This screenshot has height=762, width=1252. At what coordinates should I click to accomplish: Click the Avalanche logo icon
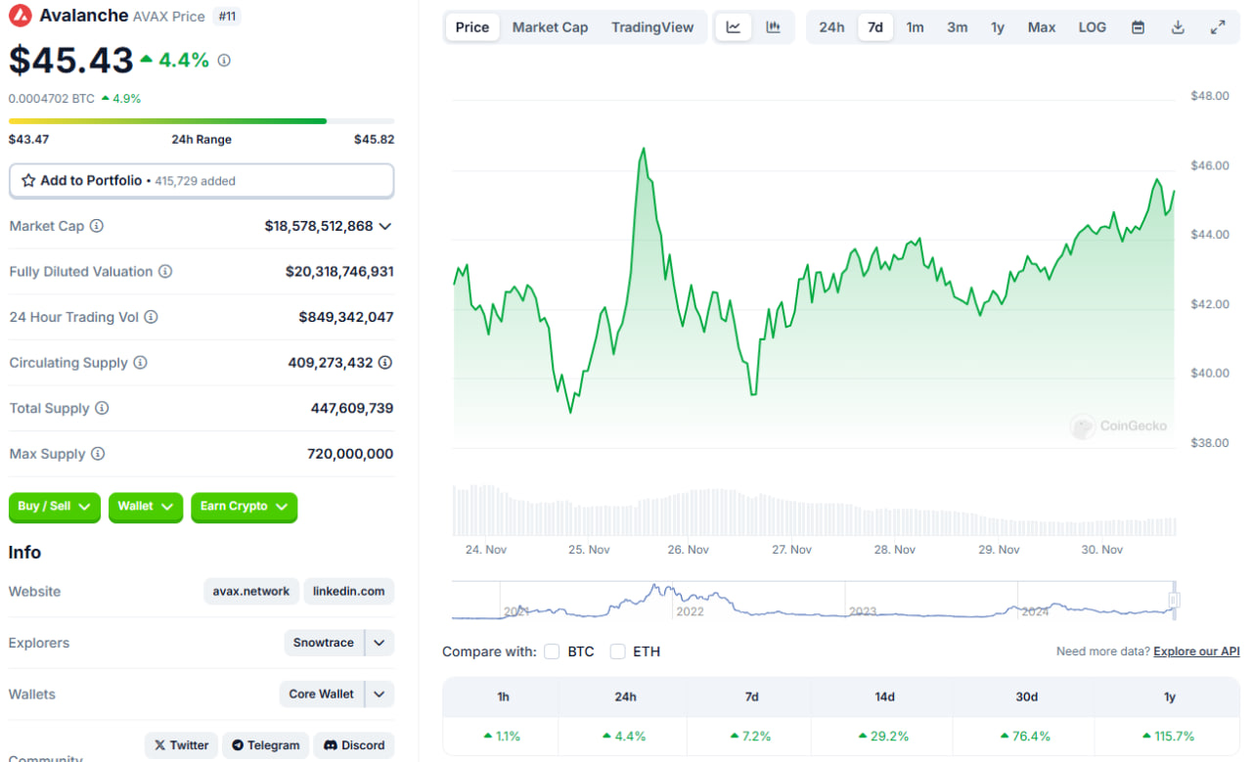(x=21, y=16)
